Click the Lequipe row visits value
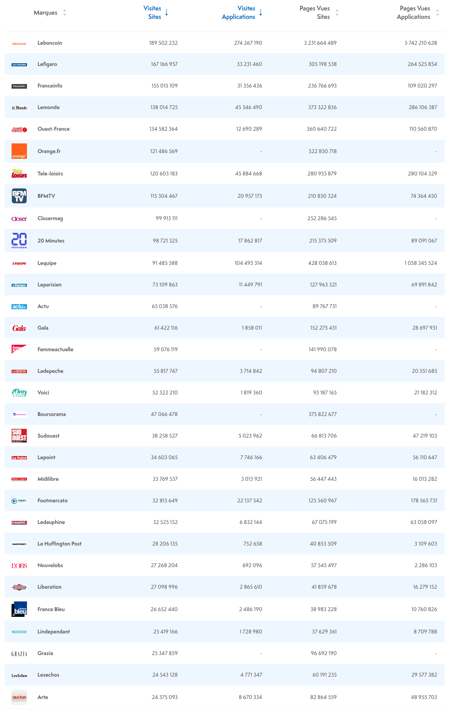The image size is (451, 709). (165, 263)
